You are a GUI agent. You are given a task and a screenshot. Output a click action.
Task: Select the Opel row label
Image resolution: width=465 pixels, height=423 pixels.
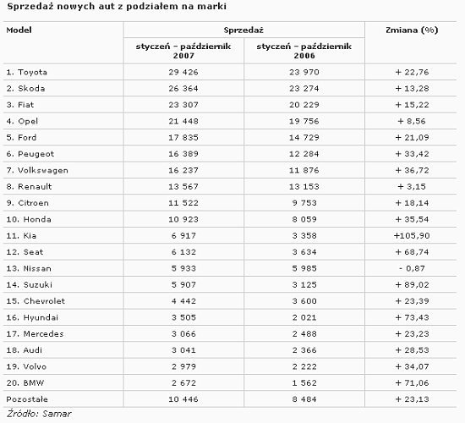[x=22, y=122]
